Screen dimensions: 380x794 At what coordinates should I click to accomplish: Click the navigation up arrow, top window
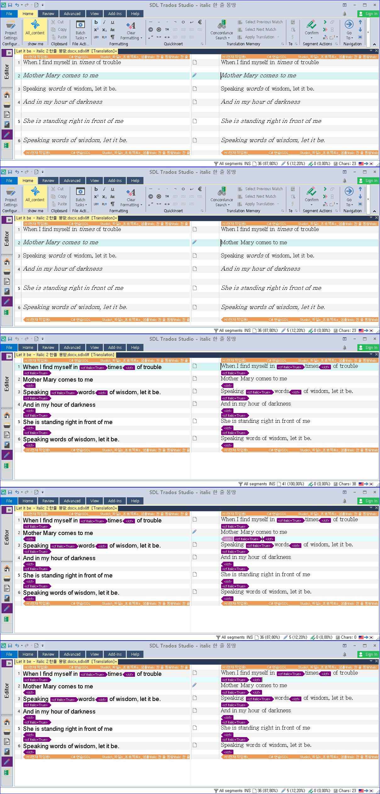coord(360,22)
